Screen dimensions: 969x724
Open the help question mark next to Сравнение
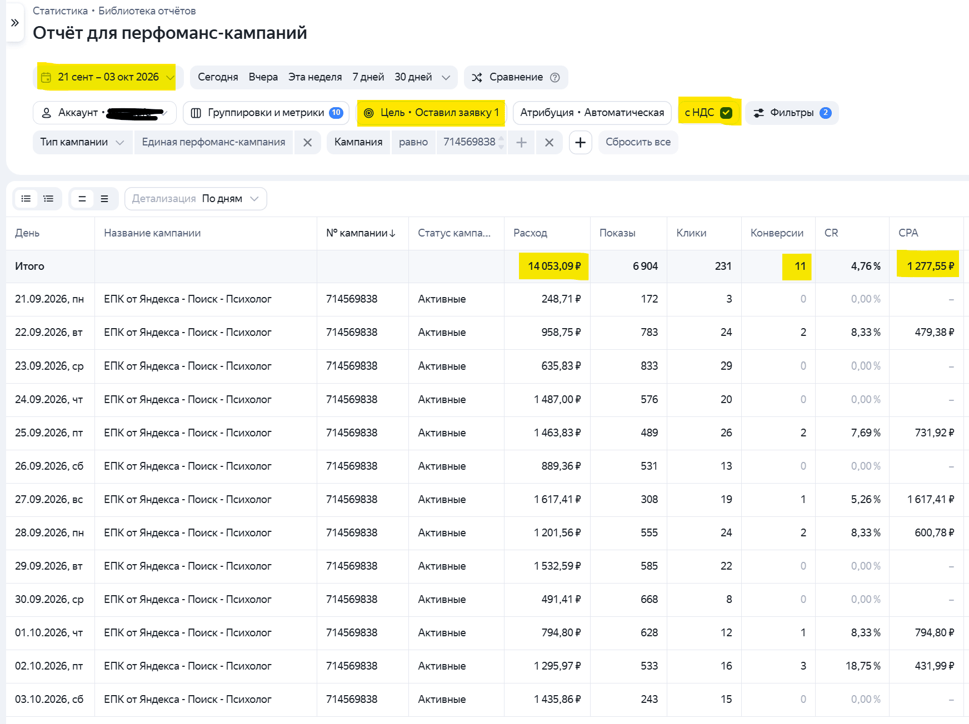click(555, 78)
